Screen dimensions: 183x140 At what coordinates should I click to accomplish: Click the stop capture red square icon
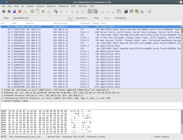click(20, 12)
